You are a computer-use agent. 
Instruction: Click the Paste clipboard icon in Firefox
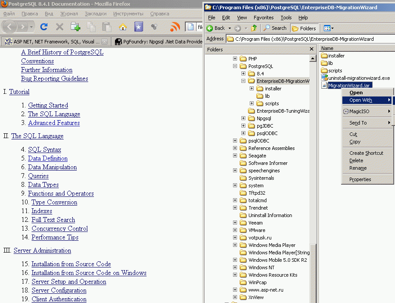(x=107, y=27)
